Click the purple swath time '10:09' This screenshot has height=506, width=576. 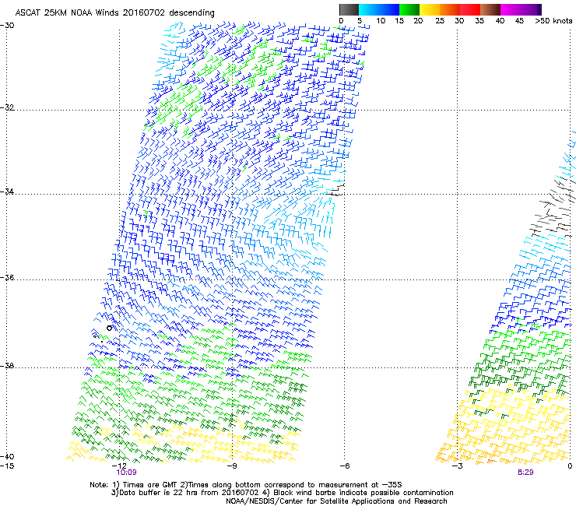point(126,473)
